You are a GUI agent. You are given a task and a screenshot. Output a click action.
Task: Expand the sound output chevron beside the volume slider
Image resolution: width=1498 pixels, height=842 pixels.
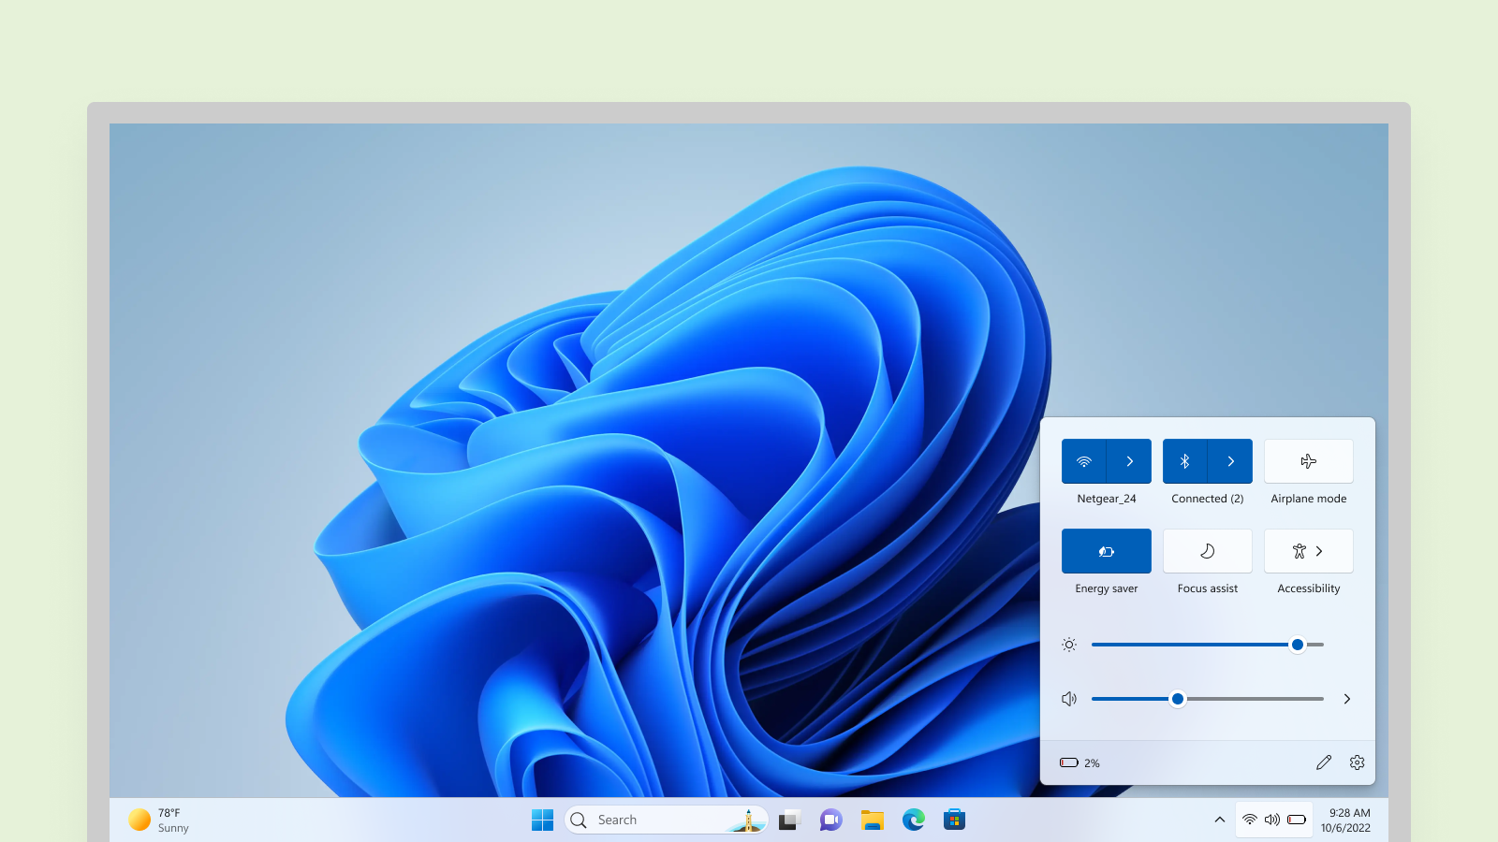1346,699
